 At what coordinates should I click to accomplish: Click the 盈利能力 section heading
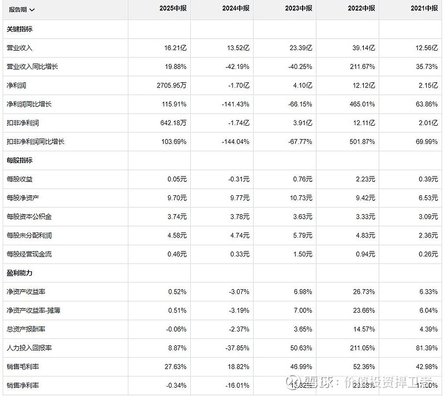point(19,273)
